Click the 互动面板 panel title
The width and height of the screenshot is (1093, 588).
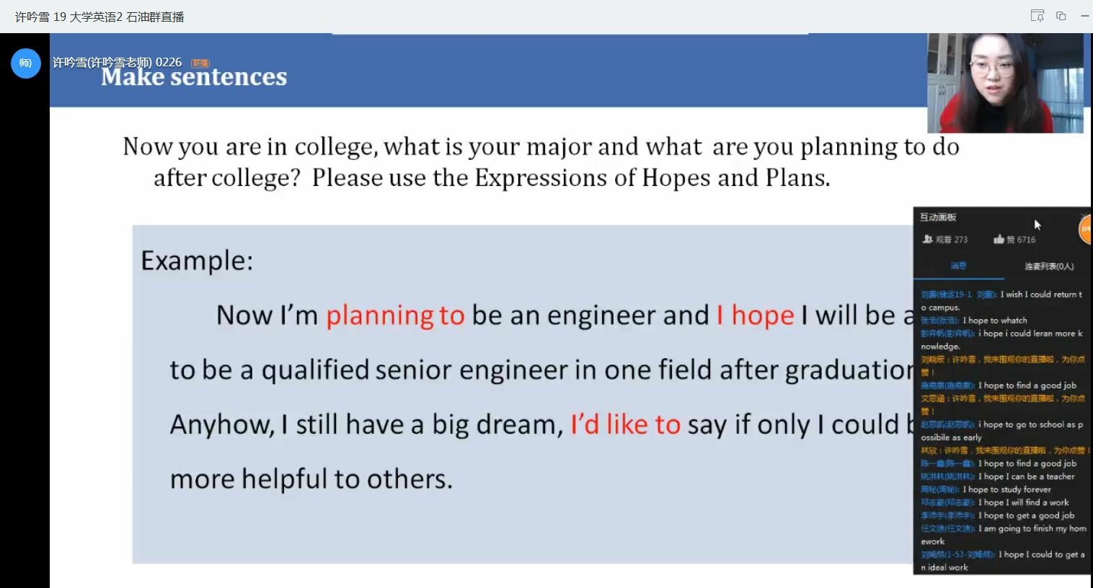[x=938, y=217]
